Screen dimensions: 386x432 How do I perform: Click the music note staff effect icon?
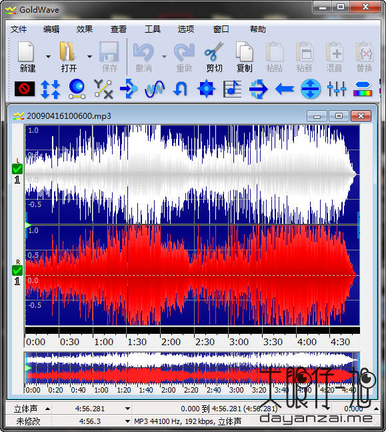coord(232,89)
